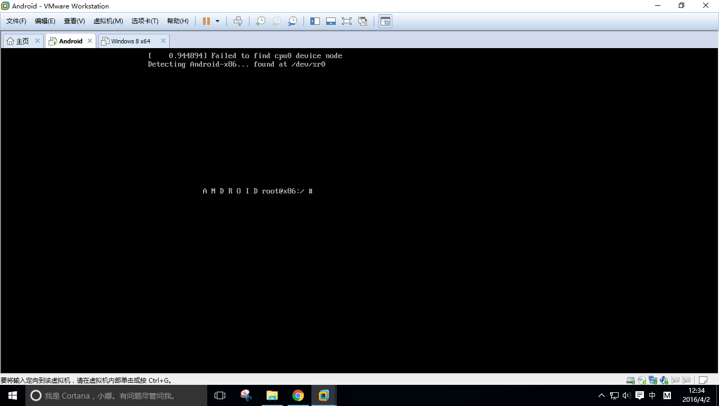Toggle the console view button

(x=385, y=21)
